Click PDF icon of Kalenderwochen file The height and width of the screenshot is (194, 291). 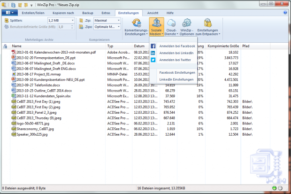[x=14, y=52]
